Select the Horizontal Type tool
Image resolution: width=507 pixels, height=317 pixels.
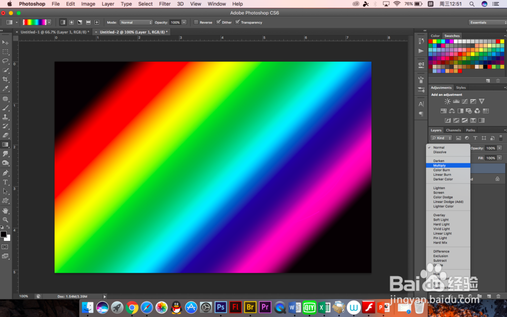tap(5, 182)
